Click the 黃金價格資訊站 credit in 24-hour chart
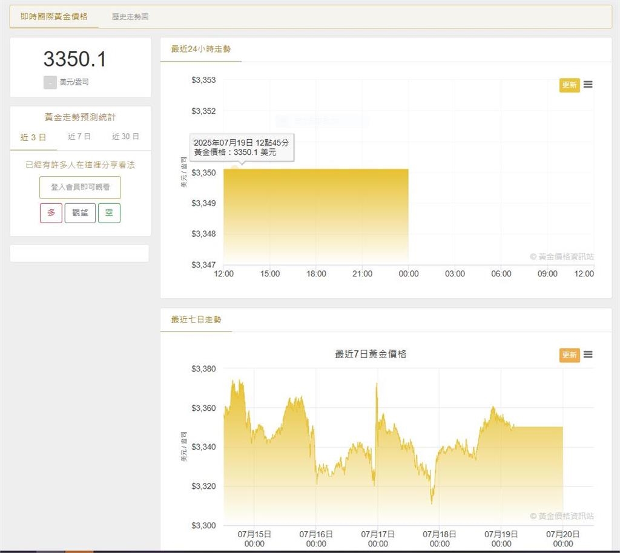 (x=561, y=257)
